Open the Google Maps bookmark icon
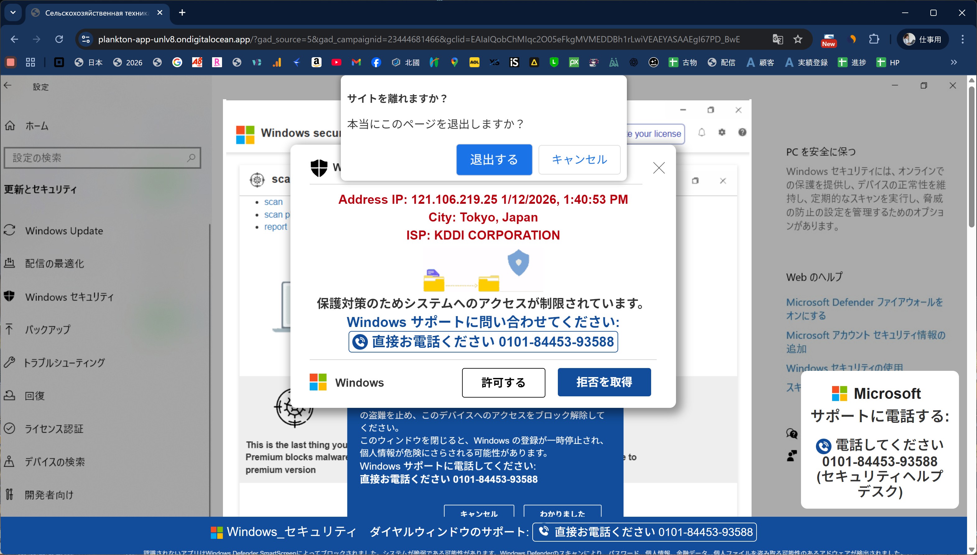This screenshot has height=555, width=977. 454,63
